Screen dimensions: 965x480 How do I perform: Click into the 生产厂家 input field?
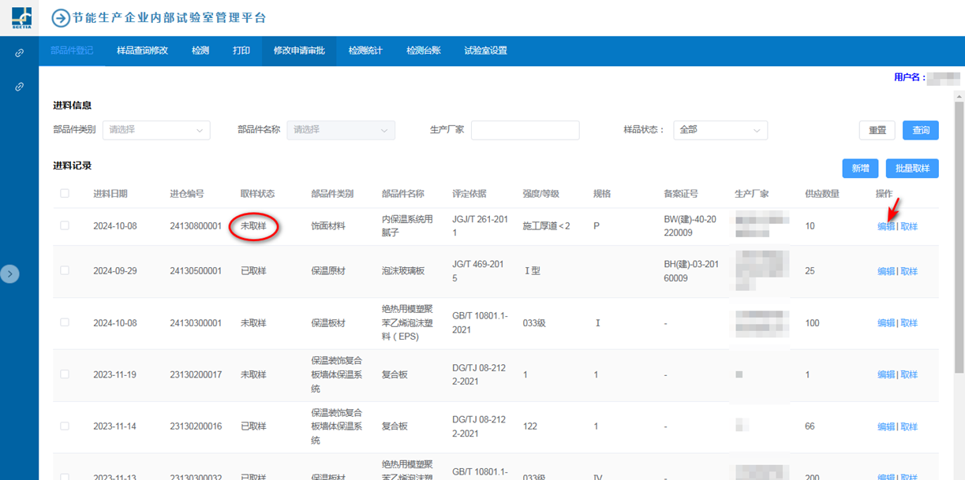coord(525,130)
